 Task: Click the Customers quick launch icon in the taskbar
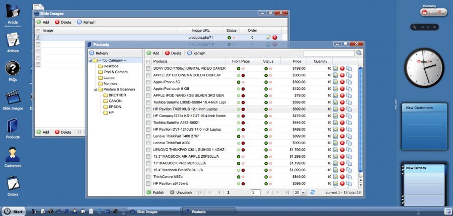75,211
